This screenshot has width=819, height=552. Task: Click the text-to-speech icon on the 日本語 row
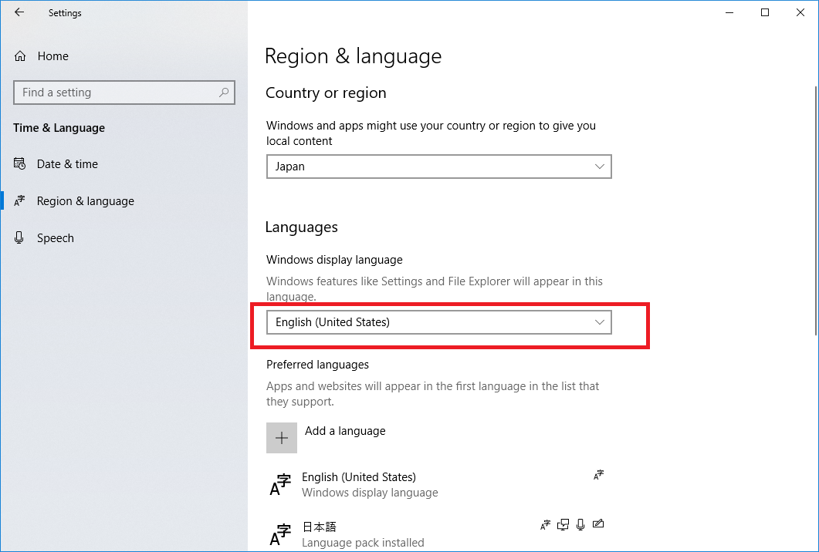(x=563, y=525)
